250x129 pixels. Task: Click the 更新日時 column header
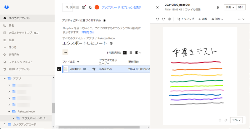[x=133, y=62]
